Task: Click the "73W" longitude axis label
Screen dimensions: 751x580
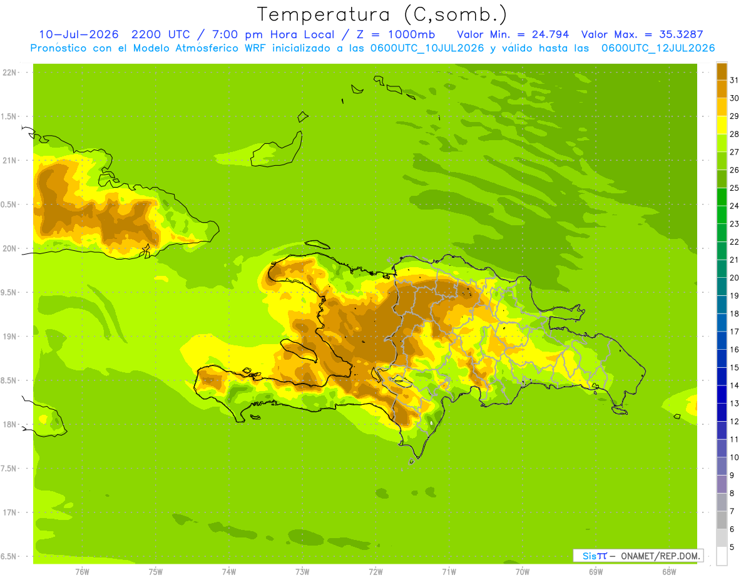Action: (302, 572)
